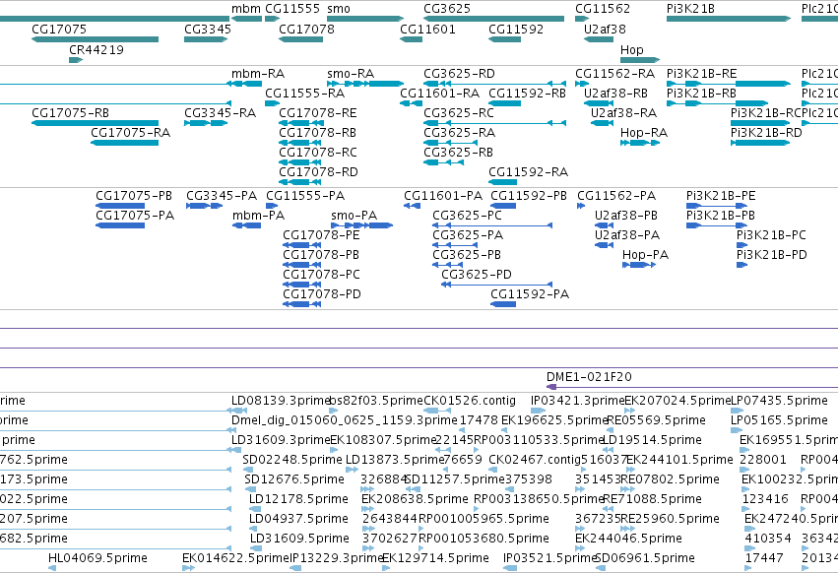Screen dimensions: 838x573
Task: Click the mbm gene feature
Action: 246,19
